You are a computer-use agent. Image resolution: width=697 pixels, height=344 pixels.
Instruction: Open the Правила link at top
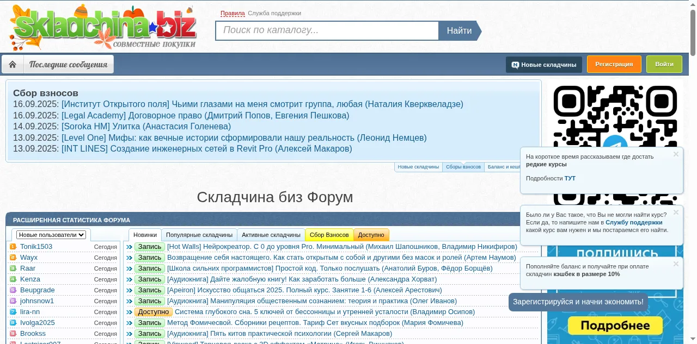pyautogui.click(x=233, y=13)
